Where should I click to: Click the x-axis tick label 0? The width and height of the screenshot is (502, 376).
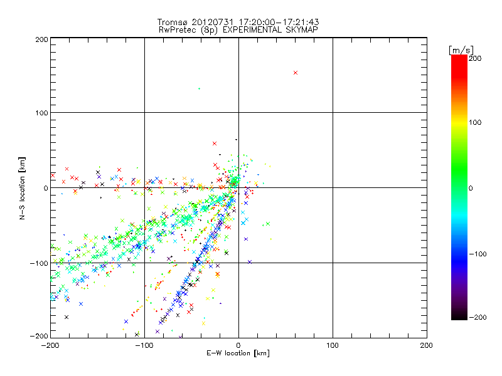(x=238, y=345)
